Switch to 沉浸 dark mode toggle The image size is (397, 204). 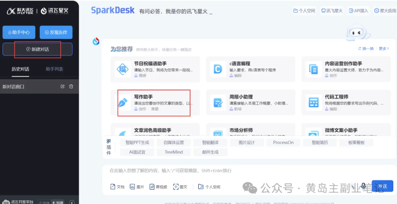[58, 202]
